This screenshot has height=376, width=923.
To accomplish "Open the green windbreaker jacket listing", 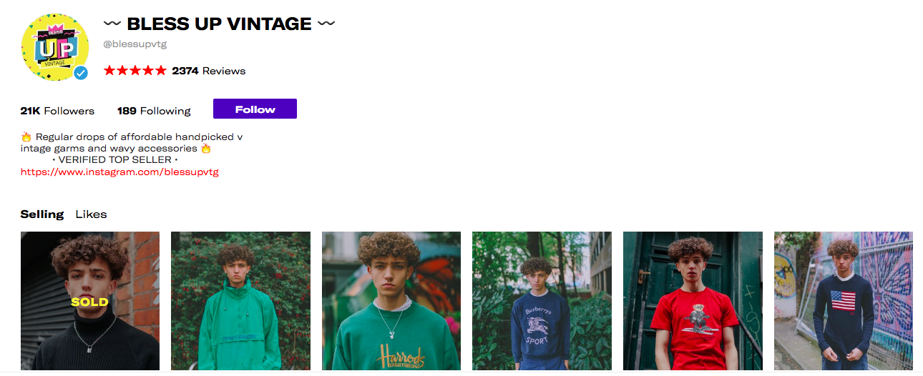I will [x=240, y=301].
